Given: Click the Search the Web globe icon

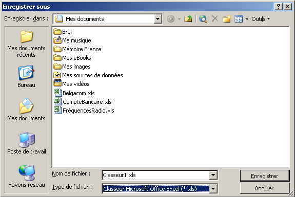Looking at the screenshot, I should (x=203, y=19).
